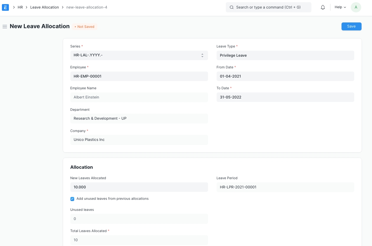Image resolution: width=372 pixels, height=246 pixels.
Task: Click the ERPNext home logo icon
Action: pos(5,7)
